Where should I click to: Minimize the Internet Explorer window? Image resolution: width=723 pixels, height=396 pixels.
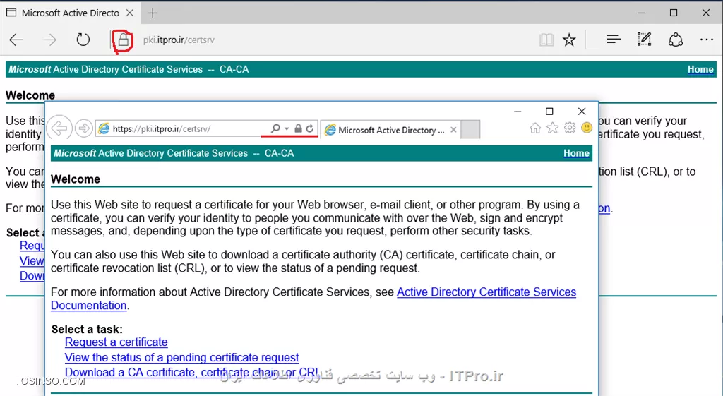(x=518, y=112)
